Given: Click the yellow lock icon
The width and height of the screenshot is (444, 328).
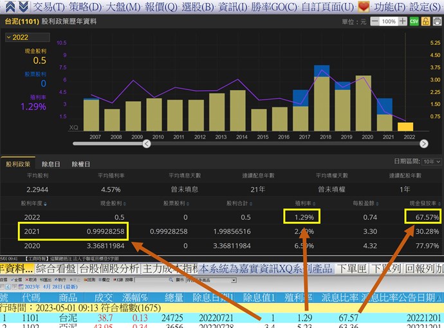Looking at the screenshot, I should click(x=426, y=21).
